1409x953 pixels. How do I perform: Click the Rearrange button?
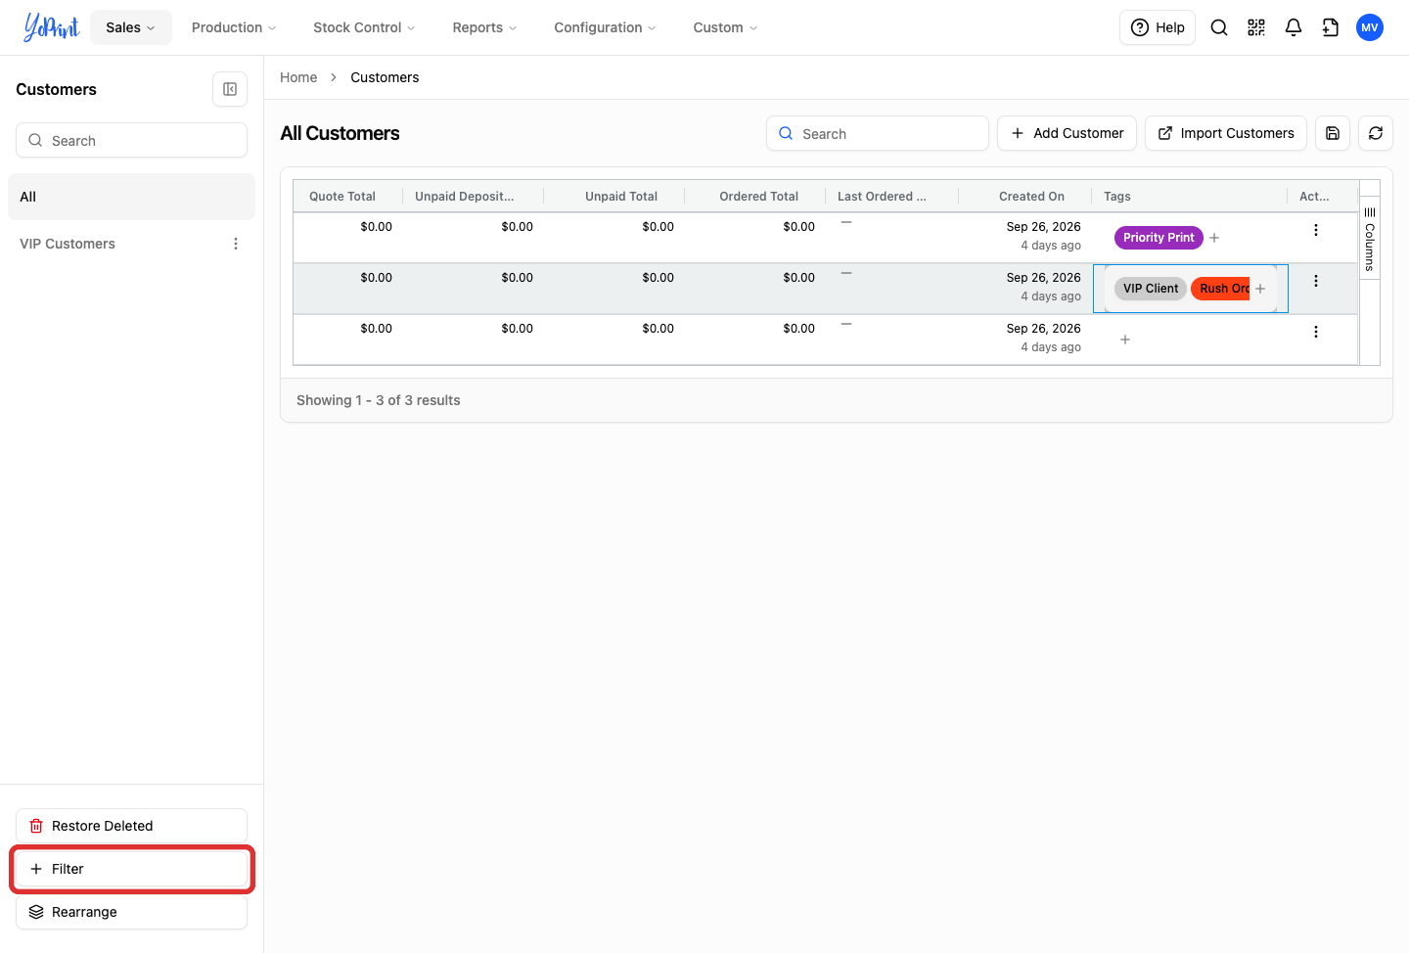[x=131, y=912]
